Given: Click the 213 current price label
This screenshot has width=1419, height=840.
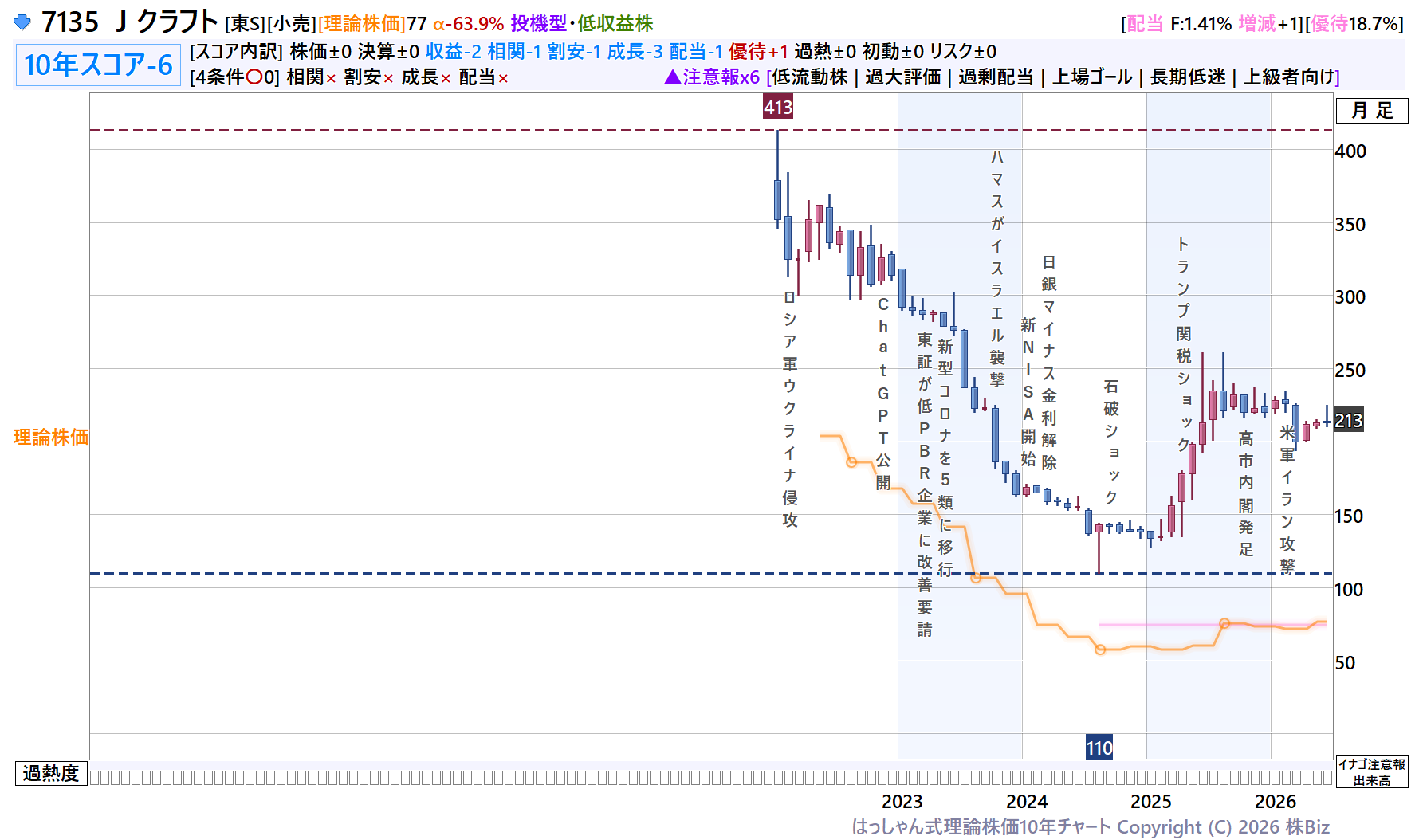Looking at the screenshot, I should pos(1349,420).
